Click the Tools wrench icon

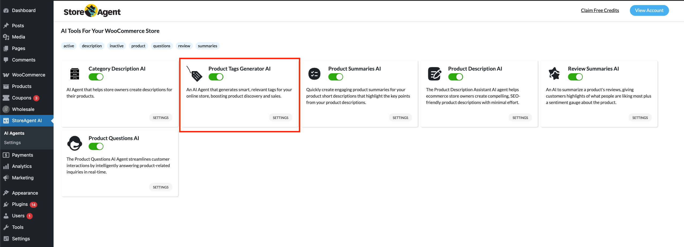coord(6,227)
